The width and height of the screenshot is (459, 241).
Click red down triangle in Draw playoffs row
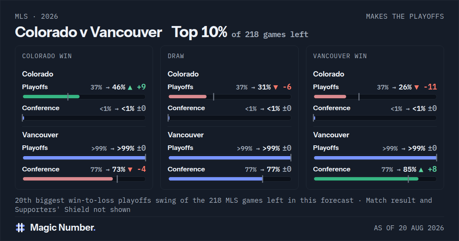(x=275, y=87)
